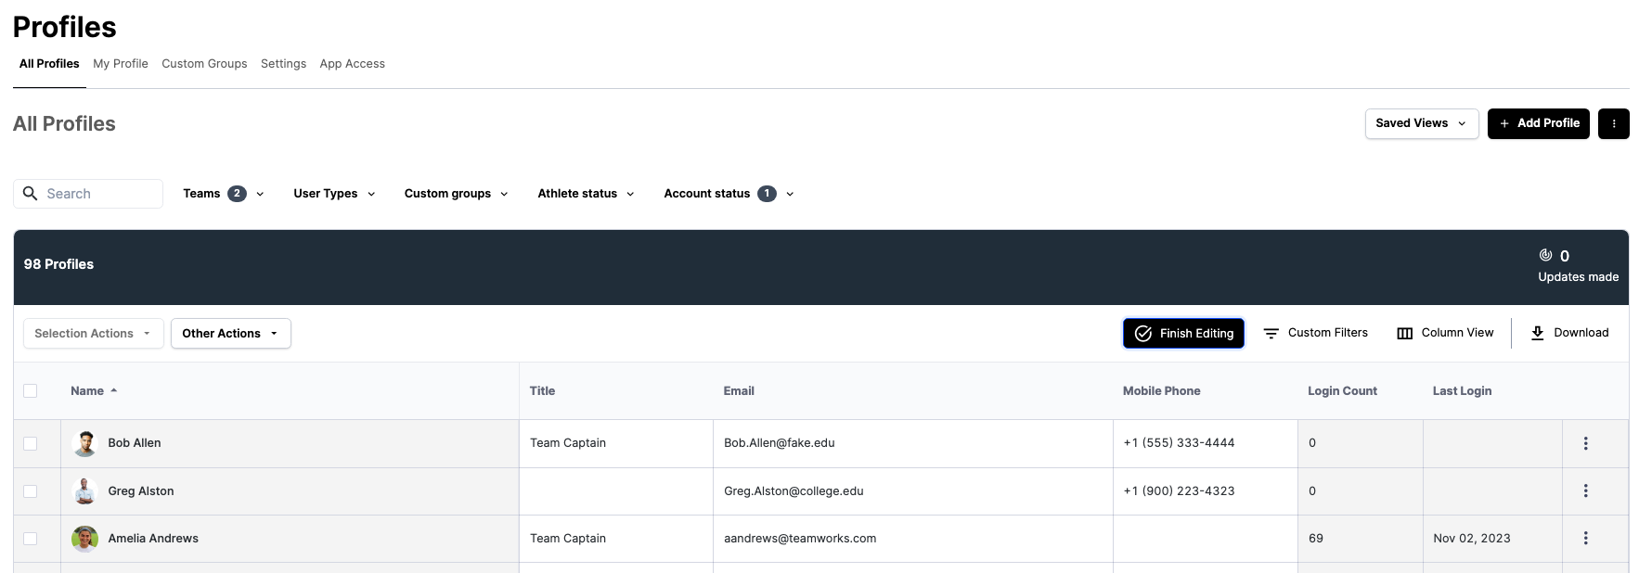
Task: Click Greg.Alston@college.edu email cell
Action: pos(913,491)
